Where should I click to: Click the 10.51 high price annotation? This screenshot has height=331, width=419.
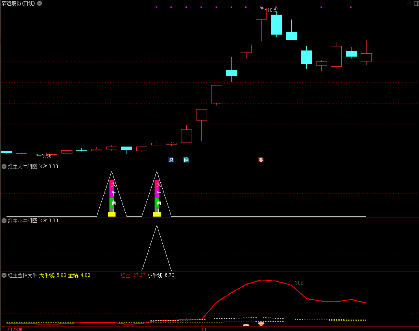273,10
